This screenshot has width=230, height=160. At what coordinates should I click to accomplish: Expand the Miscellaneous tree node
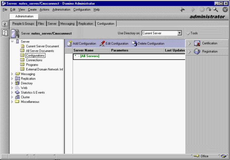pyautogui.click(x=12, y=102)
